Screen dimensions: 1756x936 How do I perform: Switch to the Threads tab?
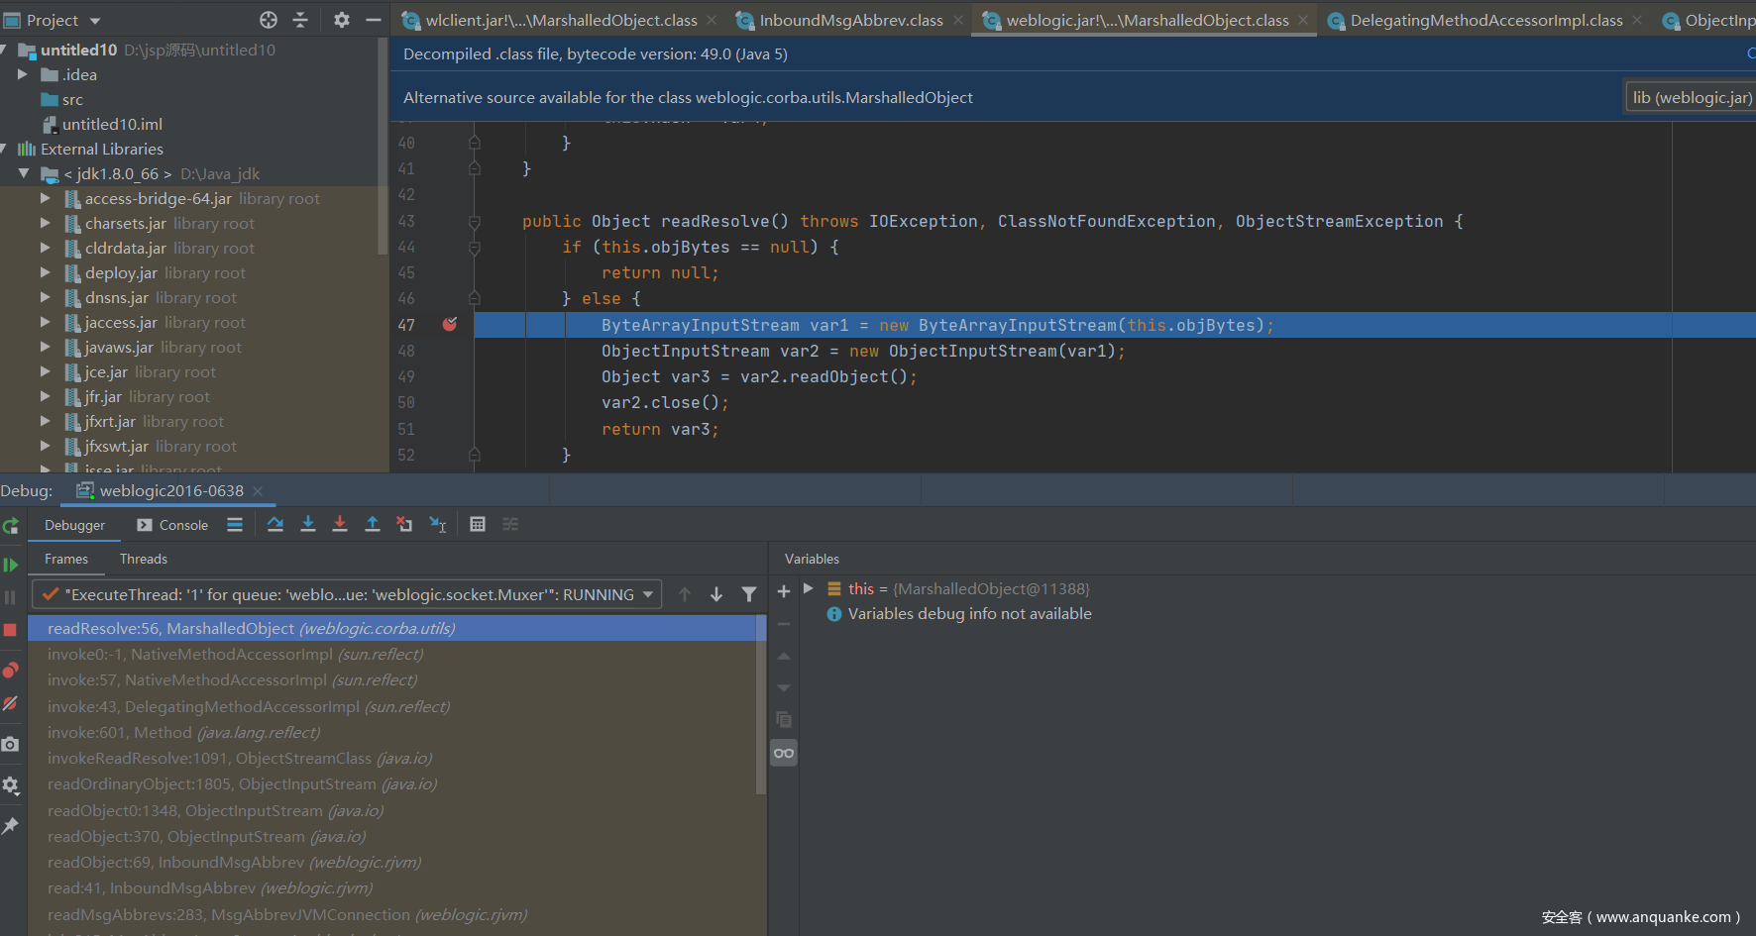pos(144,560)
